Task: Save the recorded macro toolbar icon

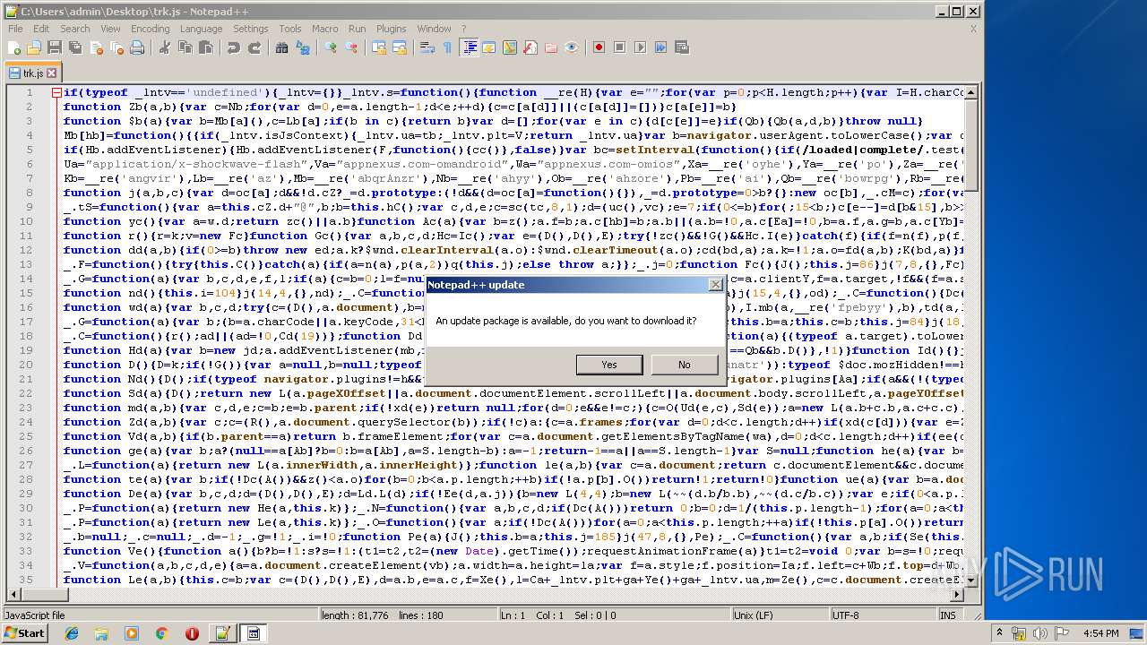Action: tap(682, 47)
